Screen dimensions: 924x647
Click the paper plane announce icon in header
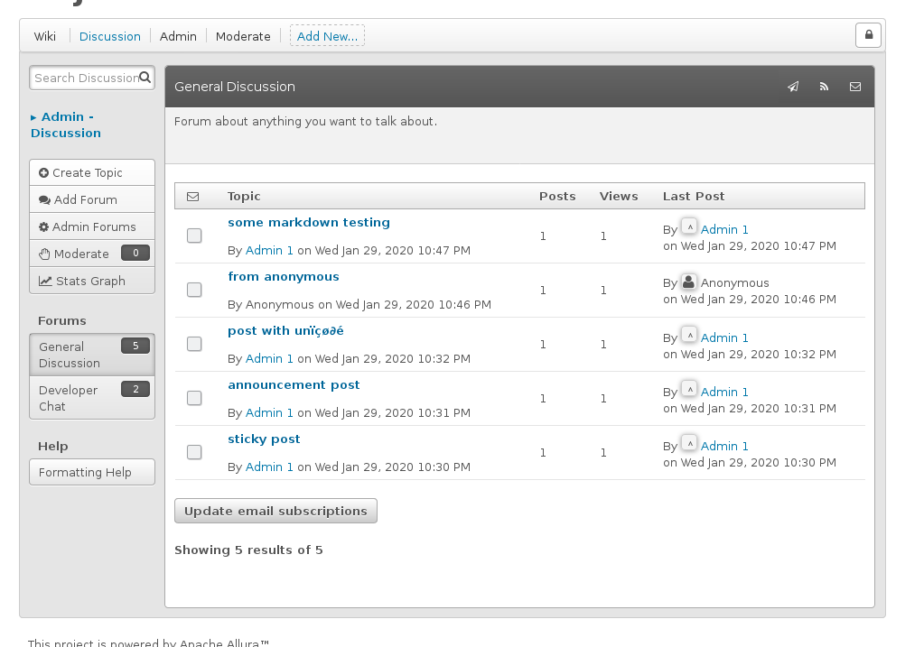[x=793, y=87]
